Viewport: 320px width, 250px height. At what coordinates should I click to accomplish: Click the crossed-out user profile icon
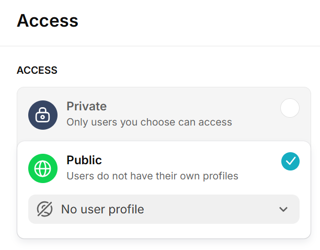pyautogui.click(x=45, y=209)
